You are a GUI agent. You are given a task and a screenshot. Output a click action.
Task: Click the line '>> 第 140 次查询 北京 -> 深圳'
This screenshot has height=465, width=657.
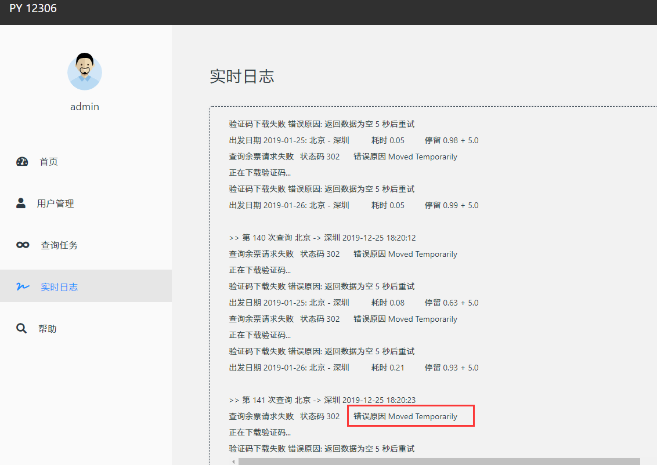click(323, 238)
